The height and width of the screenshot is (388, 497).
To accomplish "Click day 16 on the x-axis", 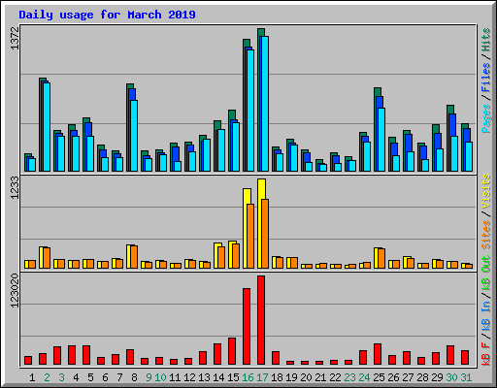I will [x=248, y=377].
